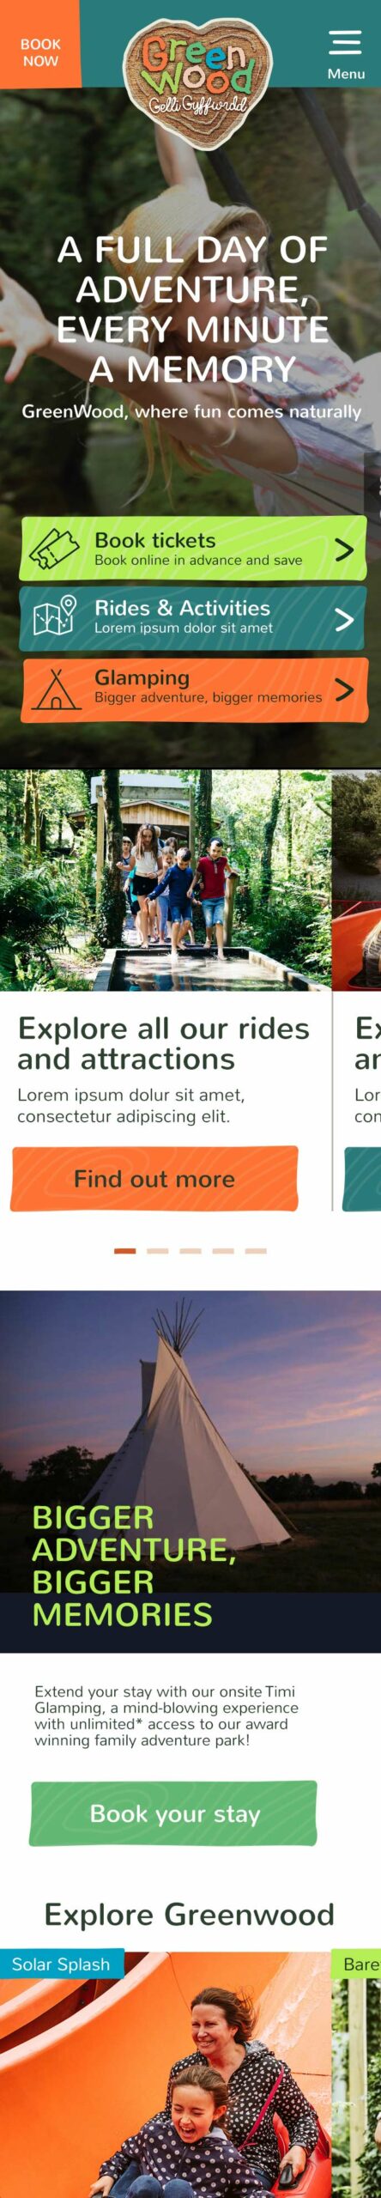Click the kids walking boardwalk image
Image resolution: width=381 pixels, height=2198 pixels.
point(165,880)
